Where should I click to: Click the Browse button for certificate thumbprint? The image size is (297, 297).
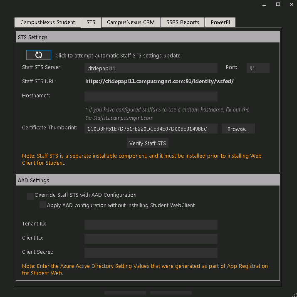(238, 129)
